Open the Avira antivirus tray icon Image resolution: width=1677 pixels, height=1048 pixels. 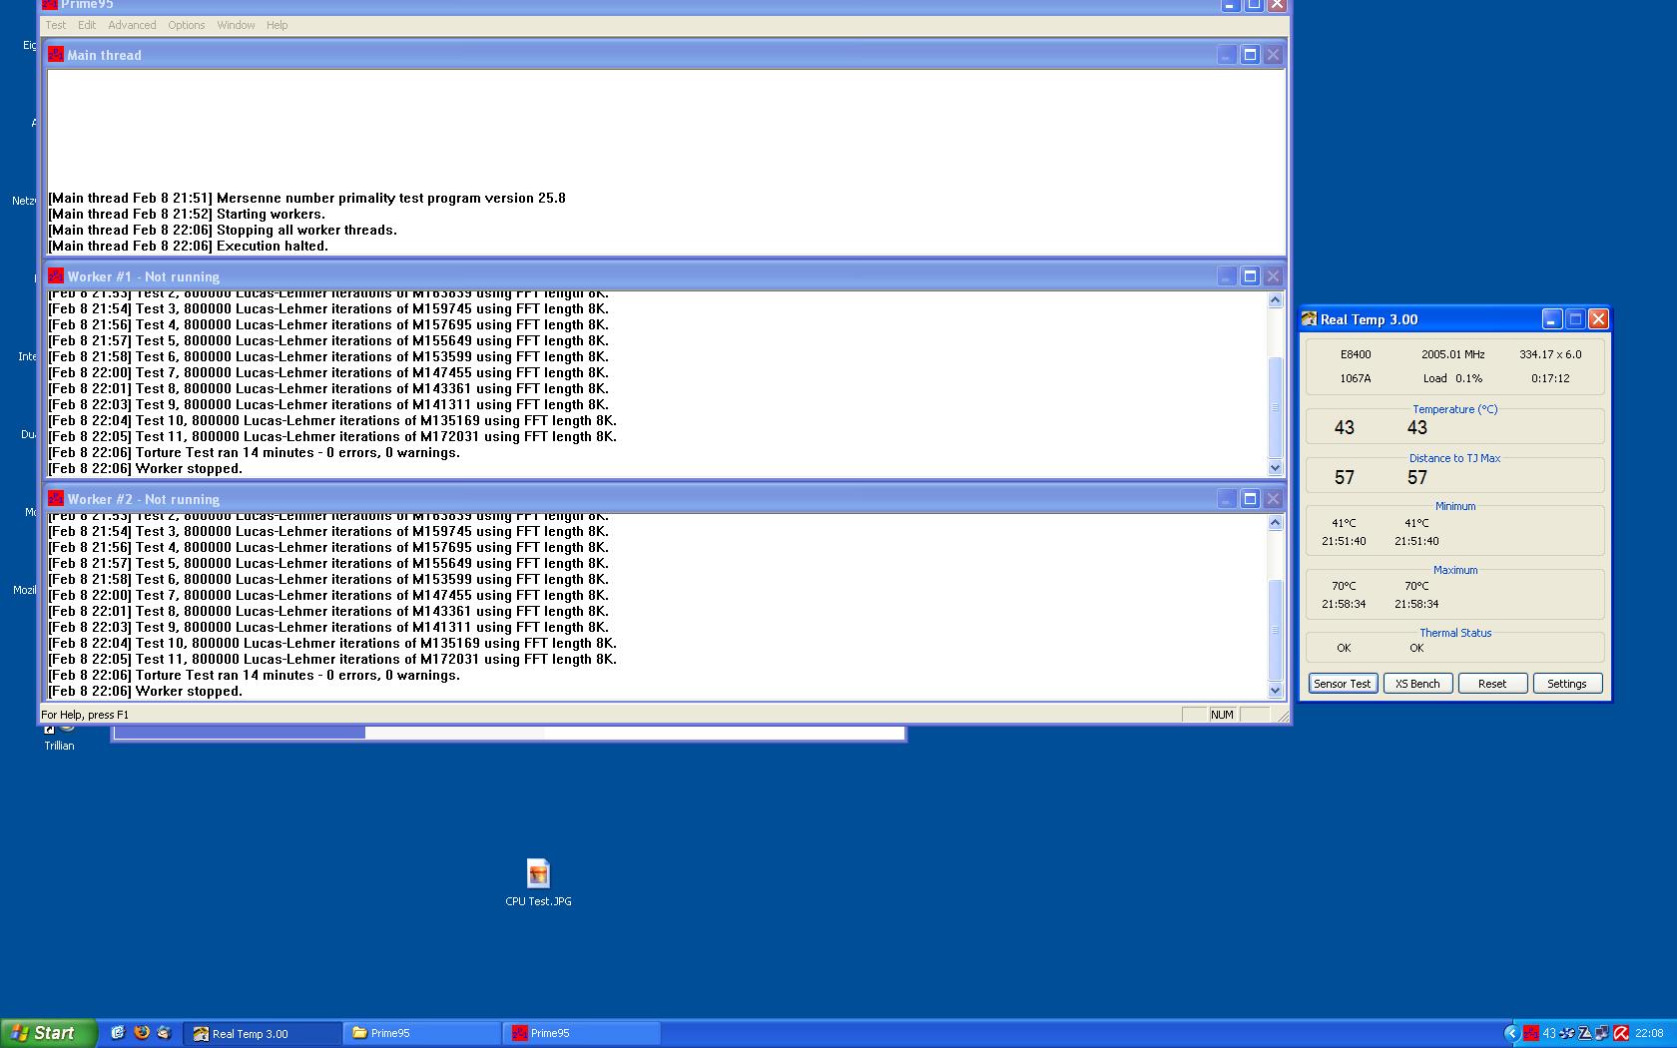click(1621, 1033)
